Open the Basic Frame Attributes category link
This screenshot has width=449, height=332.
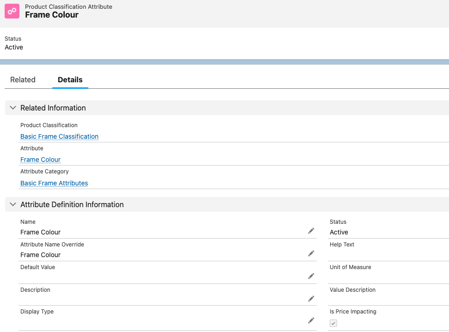click(54, 183)
